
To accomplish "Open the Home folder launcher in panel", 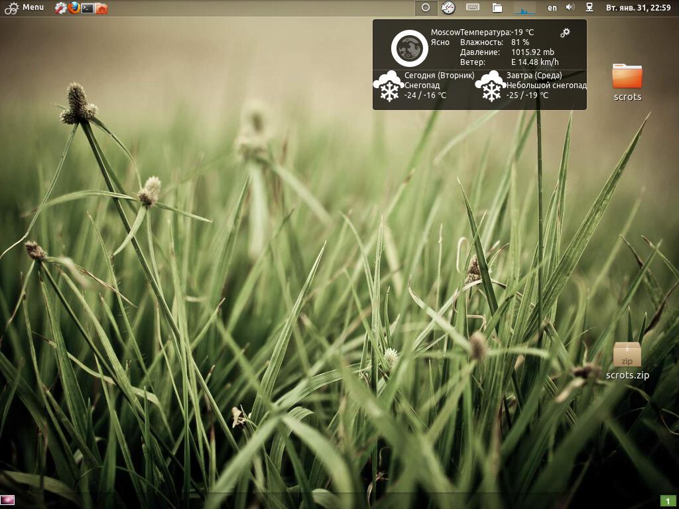I will pyautogui.click(x=101, y=8).
